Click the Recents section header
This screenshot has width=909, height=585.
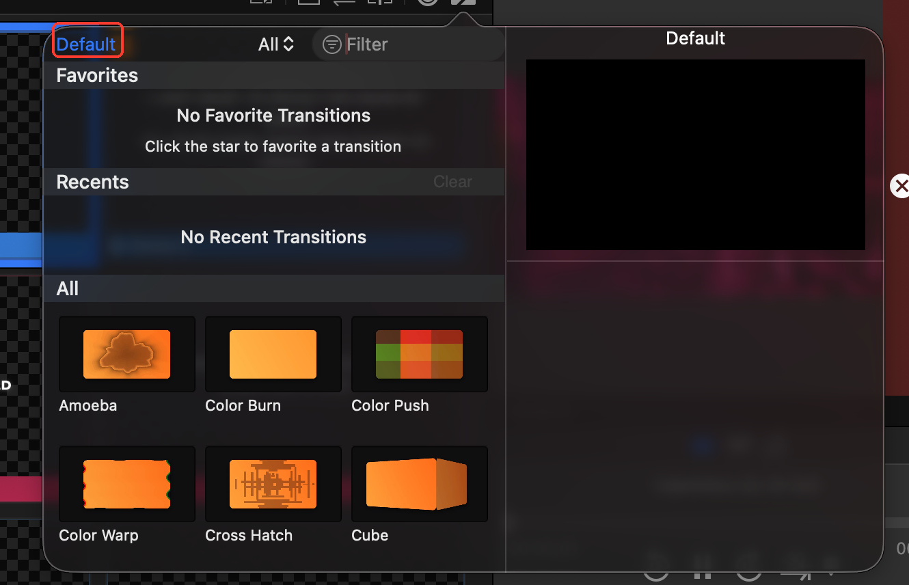coord(274,182)
